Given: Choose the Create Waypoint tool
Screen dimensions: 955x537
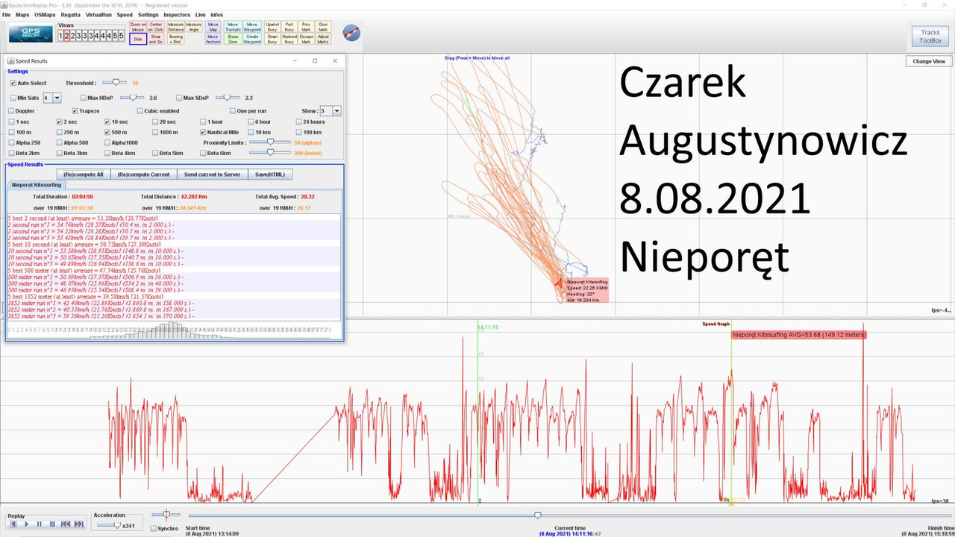Looking at the screenshot, I should click(x=252, y=39).
